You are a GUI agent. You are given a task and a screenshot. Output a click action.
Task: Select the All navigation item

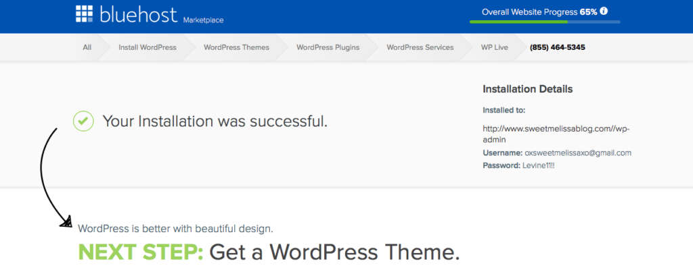(87, 47)
